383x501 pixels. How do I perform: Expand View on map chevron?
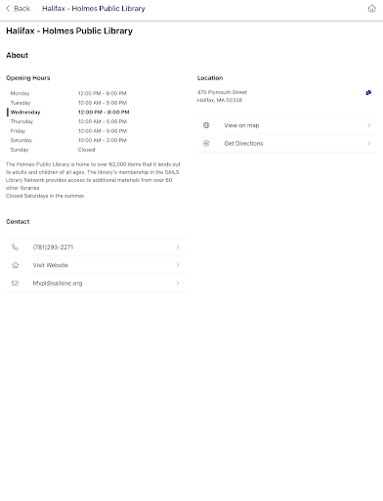pos(369,125)
